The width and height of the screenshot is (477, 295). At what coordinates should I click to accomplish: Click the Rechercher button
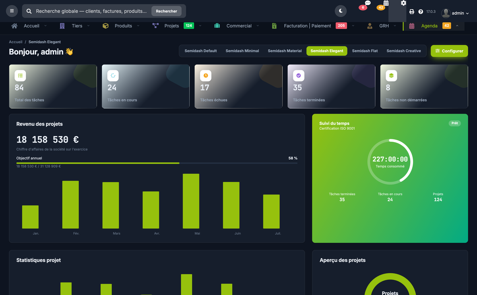[167, 11]
